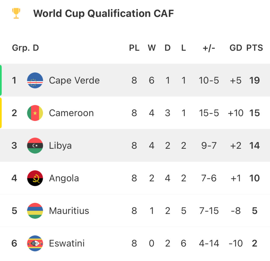Viewport: 270px width, 261px height.
Task: Select the Libya team name
Action: [x=60, y=146]
